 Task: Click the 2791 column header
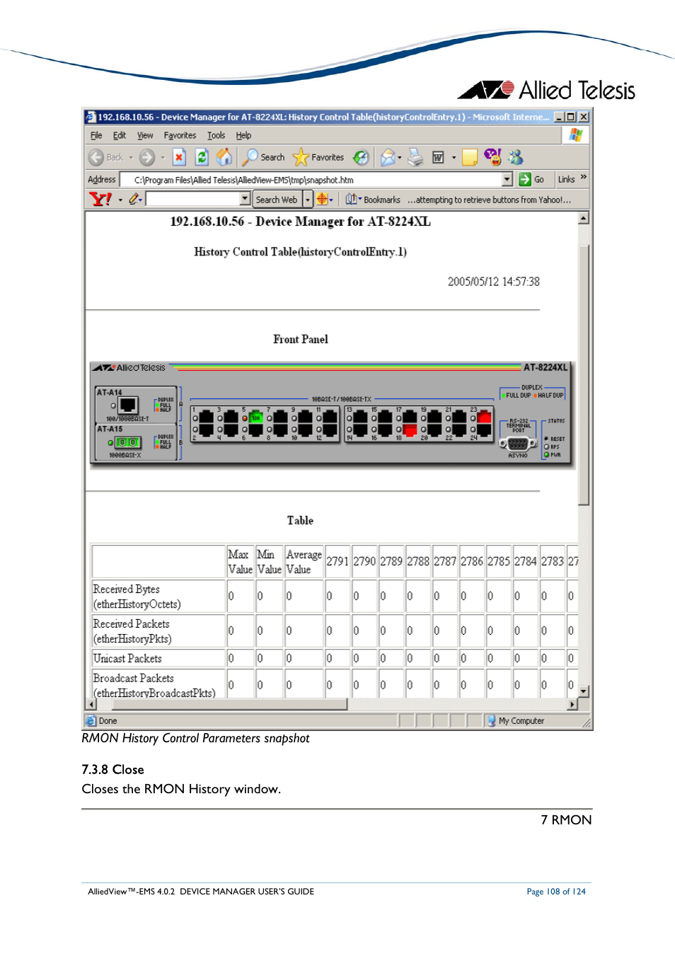[x=337, y=561]
